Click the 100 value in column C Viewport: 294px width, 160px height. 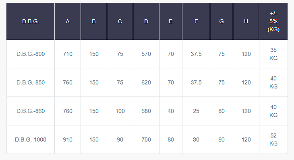pyautogui.click(x=120, y=111)
